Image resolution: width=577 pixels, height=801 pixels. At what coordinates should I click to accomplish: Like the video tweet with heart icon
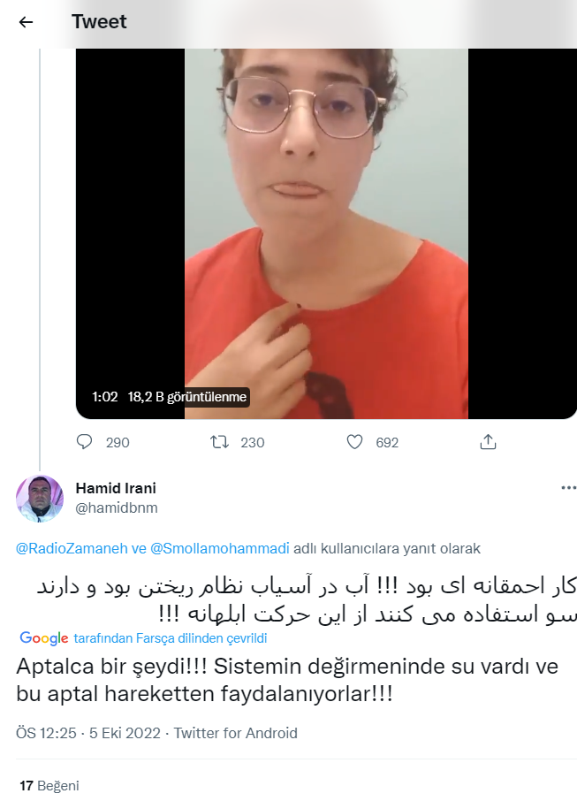pos(354,442)
